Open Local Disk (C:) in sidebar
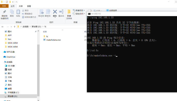 click(x=12, y=92)
